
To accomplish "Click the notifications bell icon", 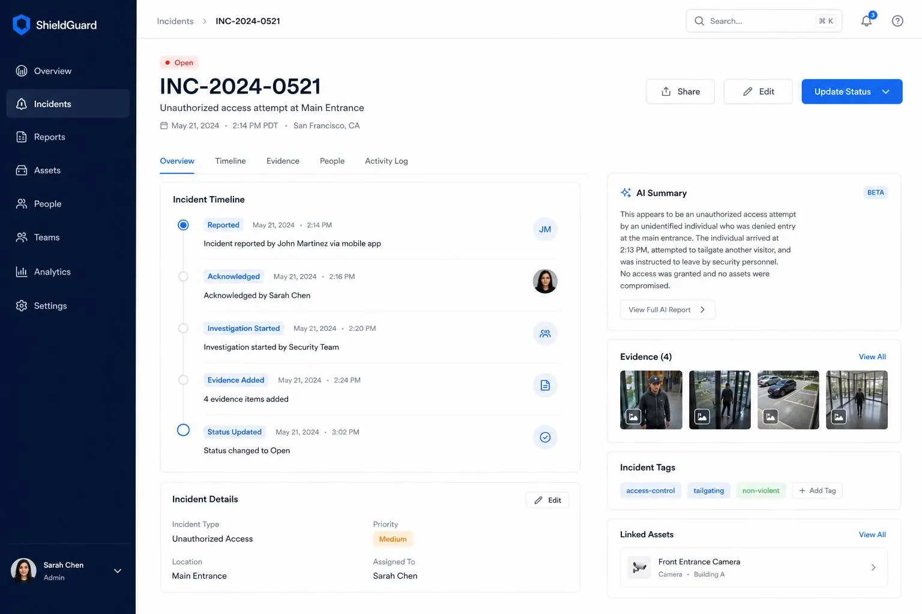I will [x=866, y=21].
